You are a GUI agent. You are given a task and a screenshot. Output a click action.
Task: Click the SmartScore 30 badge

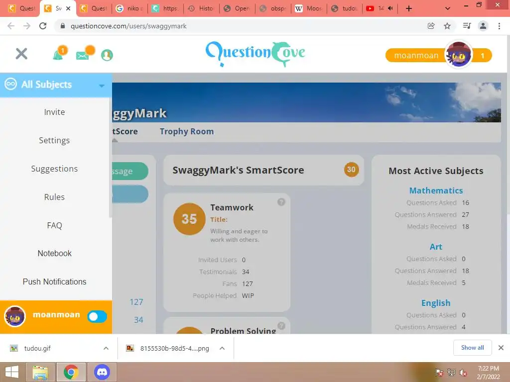(351, 170)
